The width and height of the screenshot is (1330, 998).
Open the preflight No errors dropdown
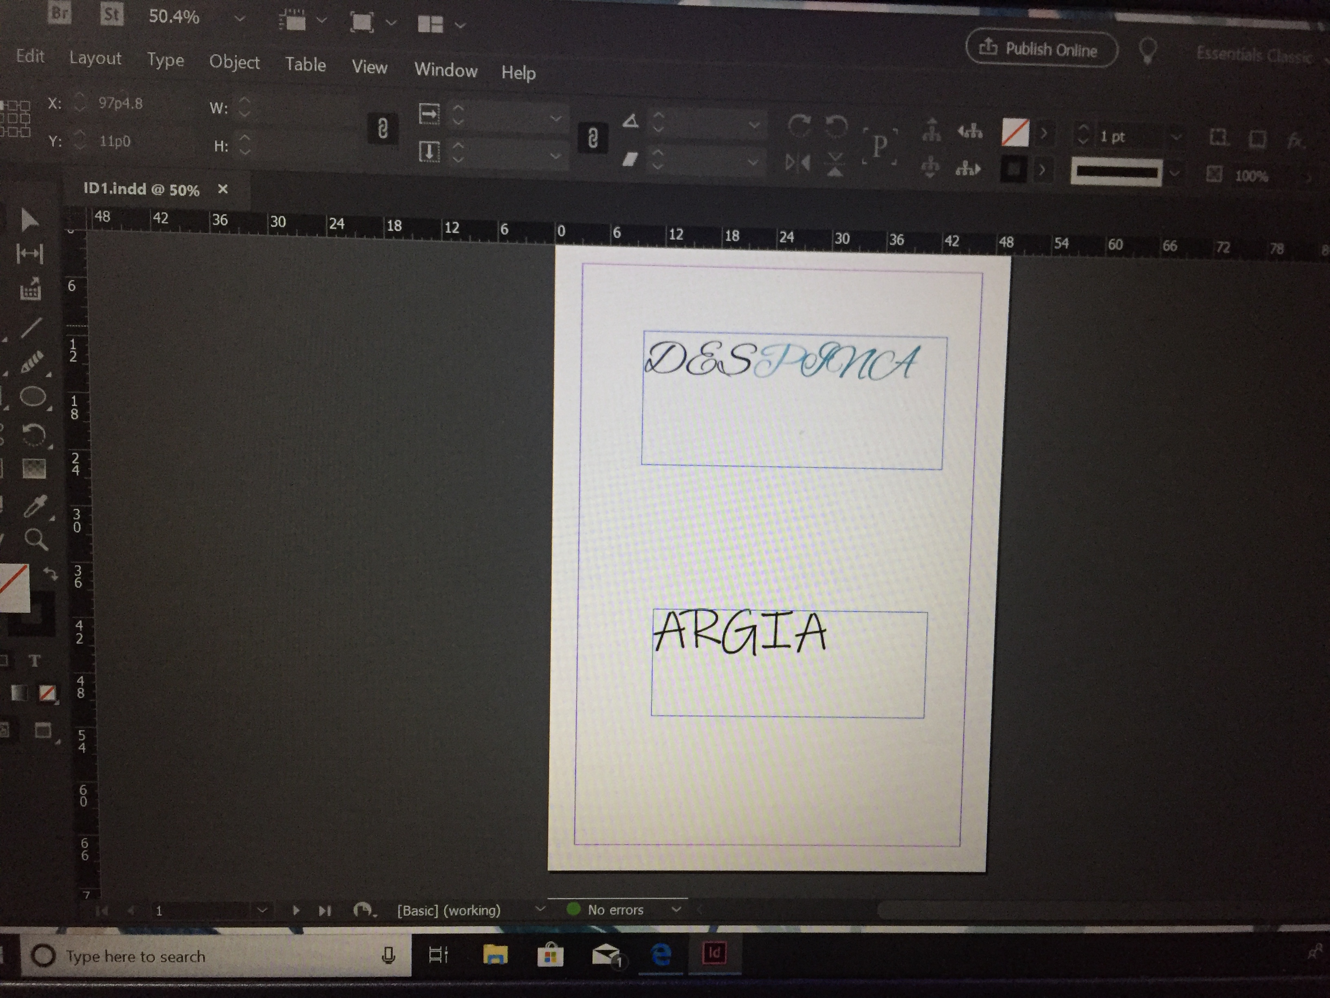pyautogui.click(x=676, y=909)
